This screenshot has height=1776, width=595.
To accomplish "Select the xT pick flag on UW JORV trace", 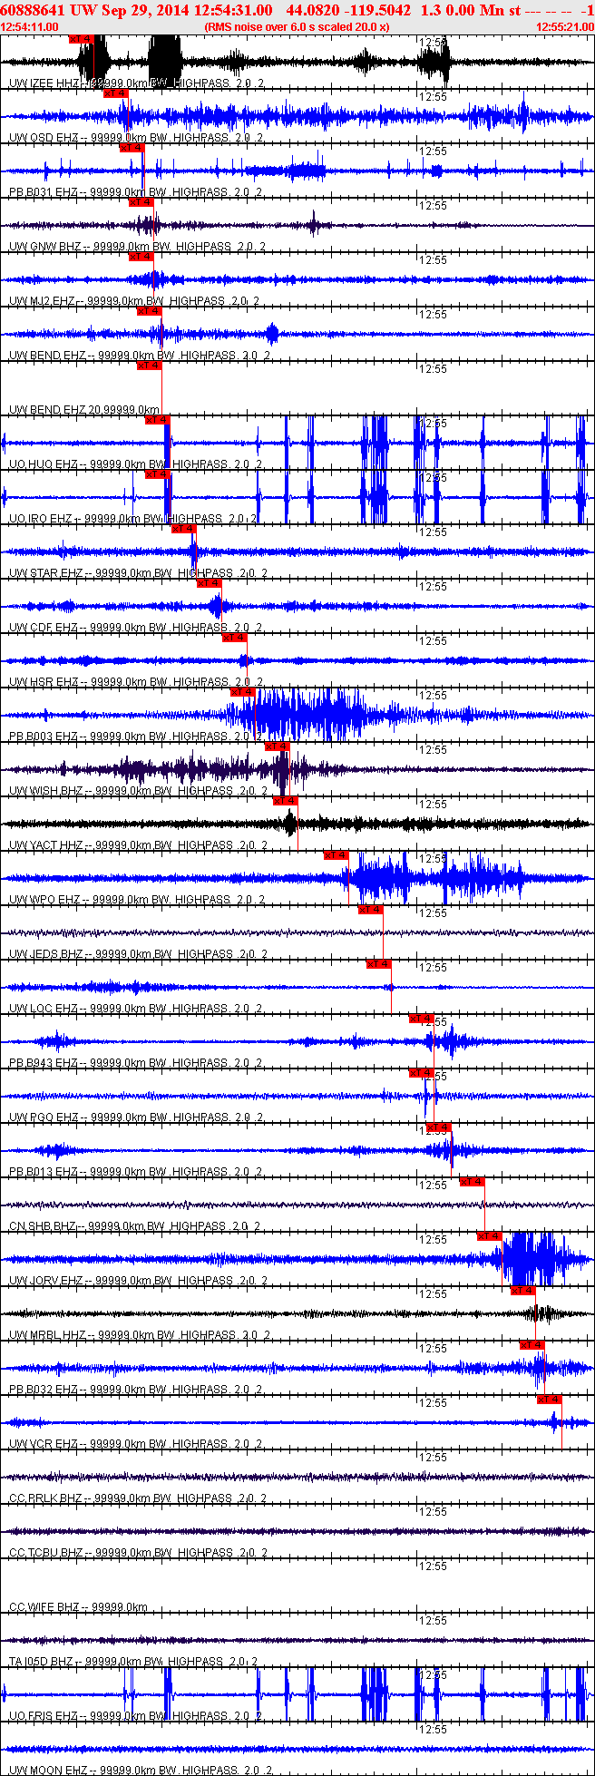I will (489, 1236).
